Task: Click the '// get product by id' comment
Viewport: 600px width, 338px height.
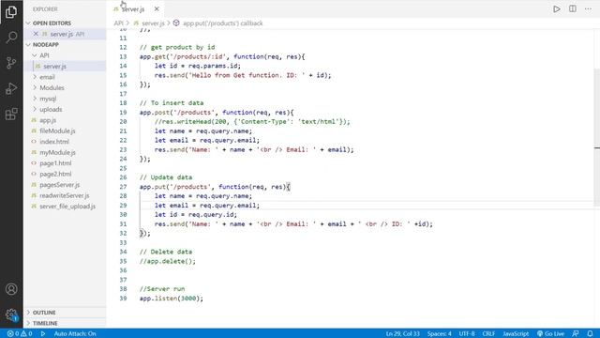Action: [x=177, y=47]
